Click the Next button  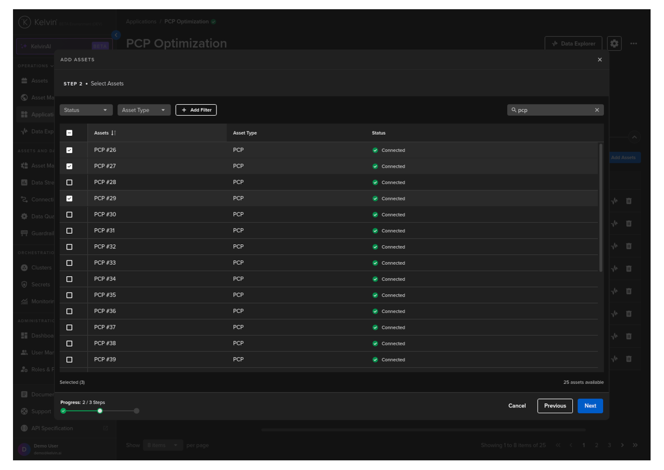point(590,406)
